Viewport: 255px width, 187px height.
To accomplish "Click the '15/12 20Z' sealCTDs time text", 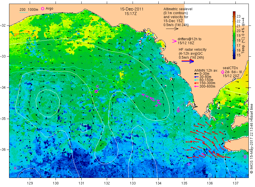I will 231,76.
